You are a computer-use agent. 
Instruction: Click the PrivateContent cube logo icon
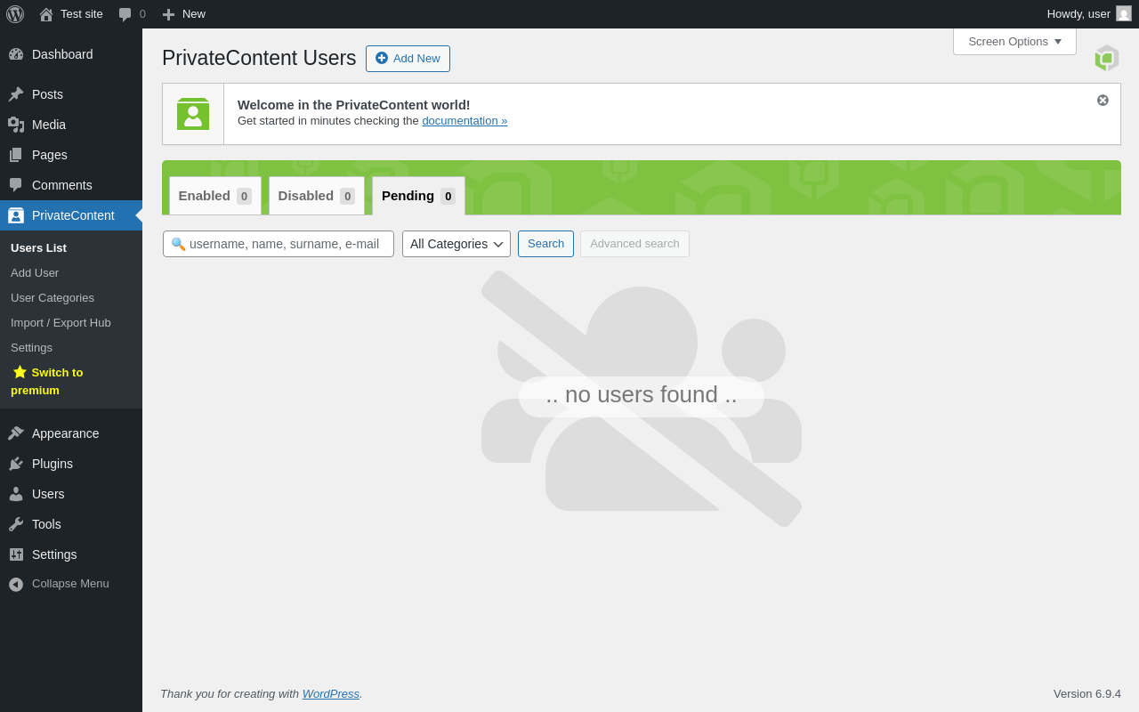click(x=1107, y=58)
